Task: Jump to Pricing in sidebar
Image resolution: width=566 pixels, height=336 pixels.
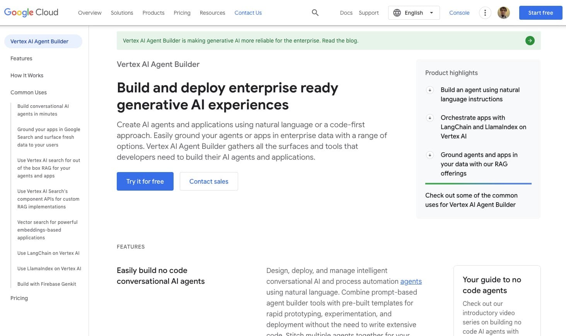Action: [x=19, y=298]
